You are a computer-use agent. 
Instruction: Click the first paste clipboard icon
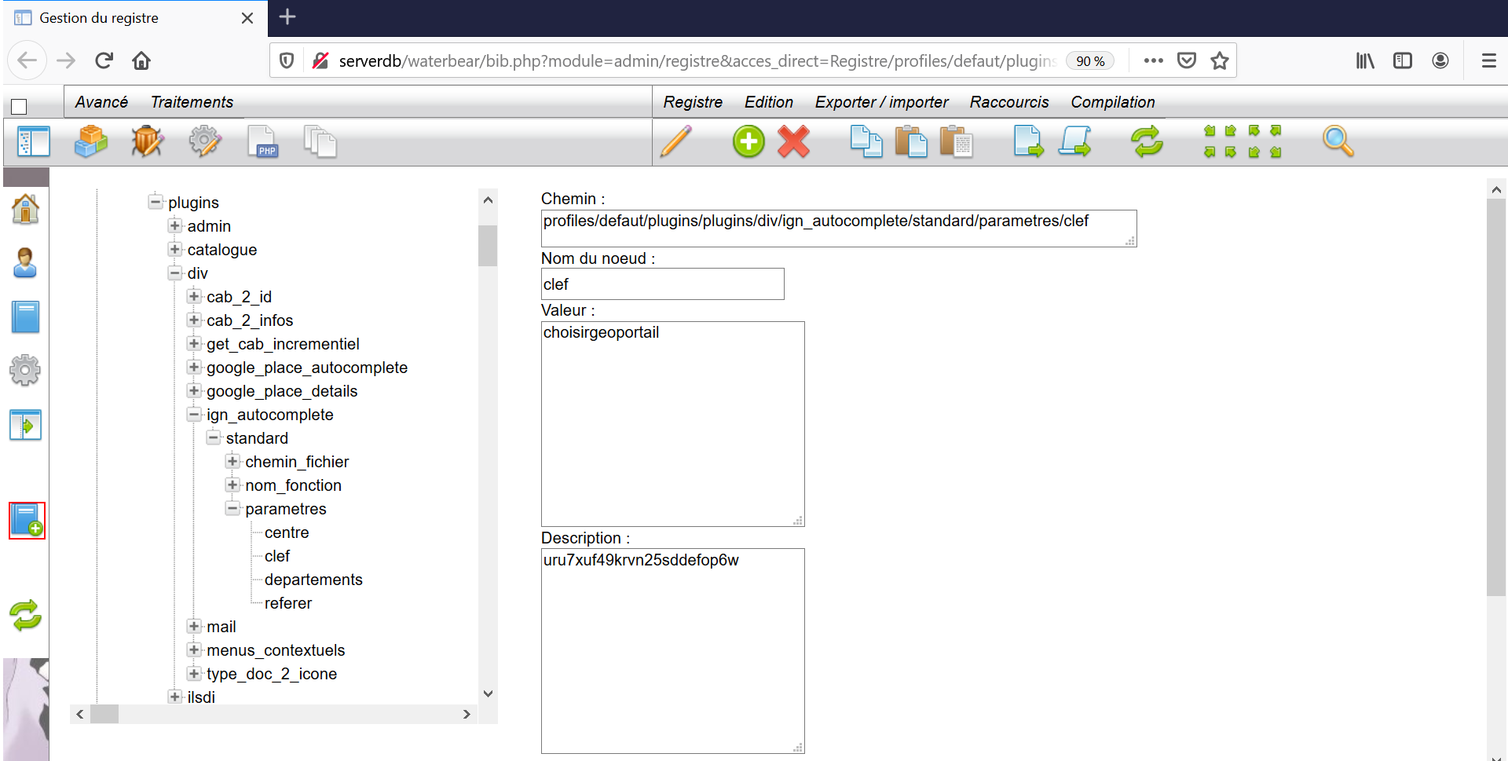click(x=911, y=142)
